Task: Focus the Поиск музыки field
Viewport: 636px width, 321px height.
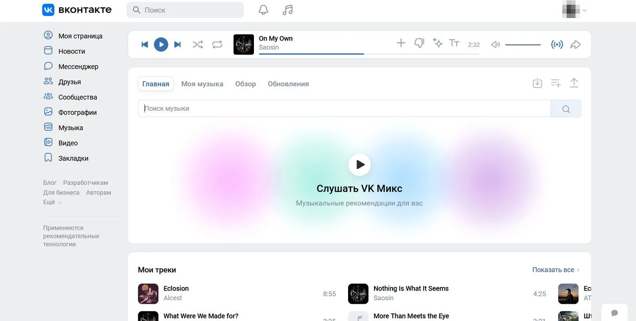Action: click(344, 109)
